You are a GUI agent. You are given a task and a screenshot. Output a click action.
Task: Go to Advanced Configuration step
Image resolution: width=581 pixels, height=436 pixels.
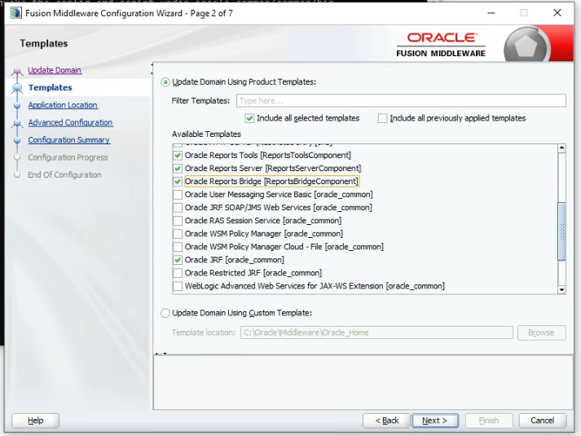click(x=70, y=122)
